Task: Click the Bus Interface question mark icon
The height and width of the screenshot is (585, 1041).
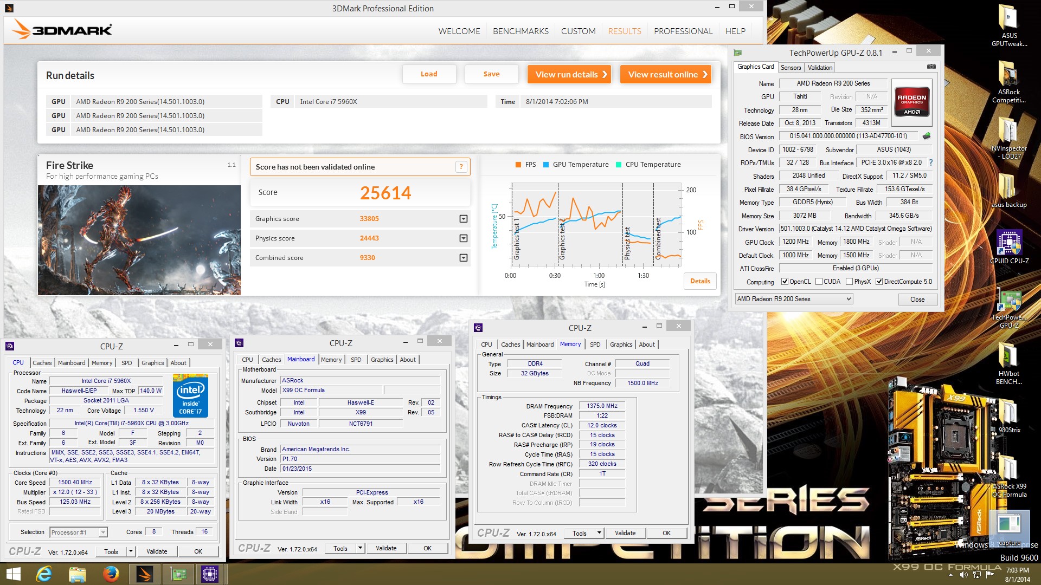Action: [x=930, y=162]
